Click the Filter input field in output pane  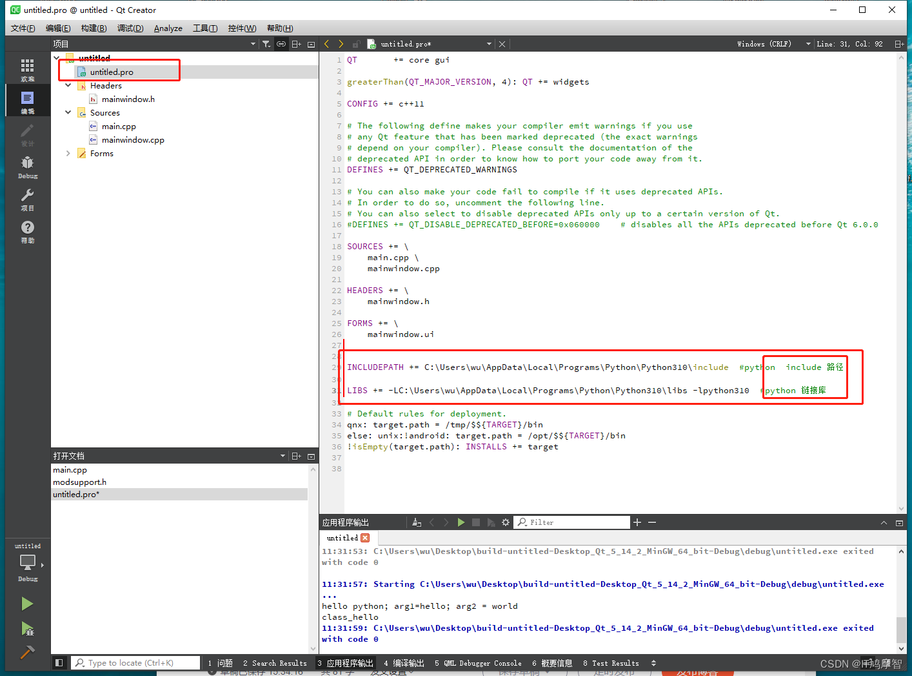pyautogui.click(x=571, y=522)
